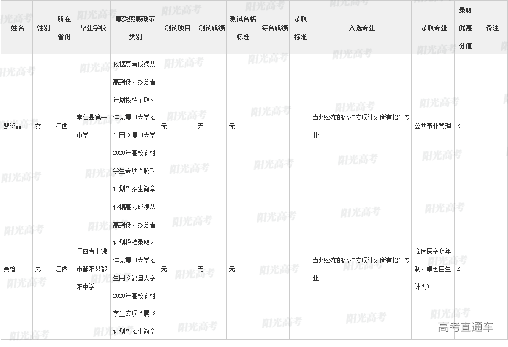Click the 姓名 column header

[x=17, y=28]
